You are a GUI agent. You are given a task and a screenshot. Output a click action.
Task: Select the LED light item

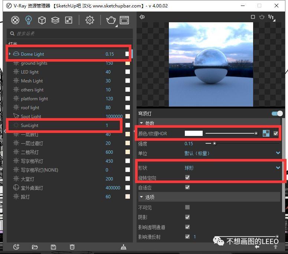(x=30, y=72)
